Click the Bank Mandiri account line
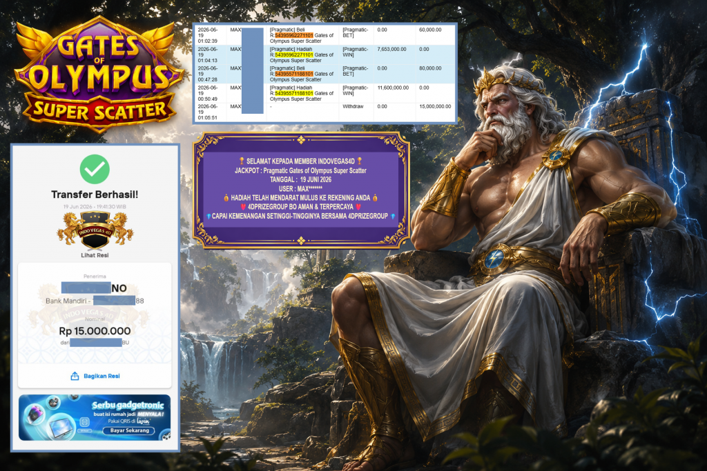This screenshot has height=471, width=707. click(95, 301)
